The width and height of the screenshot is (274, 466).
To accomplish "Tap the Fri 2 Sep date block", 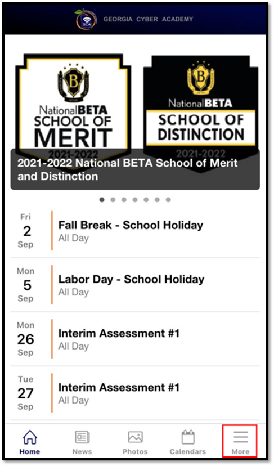I will point(26,231).
